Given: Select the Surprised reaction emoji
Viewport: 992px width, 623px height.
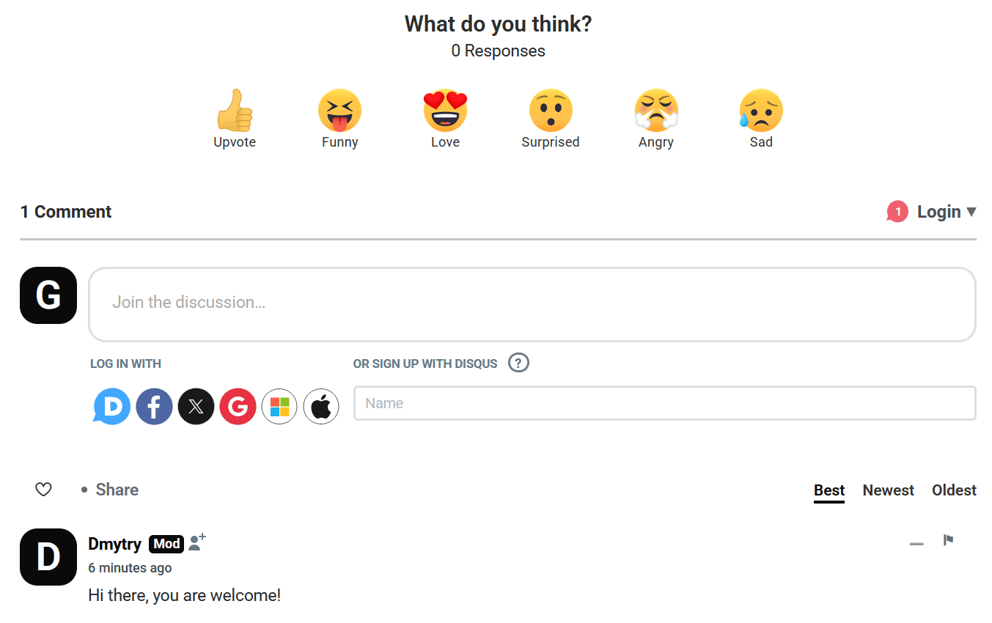Looking at the screenshot, I should click(x=551, y=111).
